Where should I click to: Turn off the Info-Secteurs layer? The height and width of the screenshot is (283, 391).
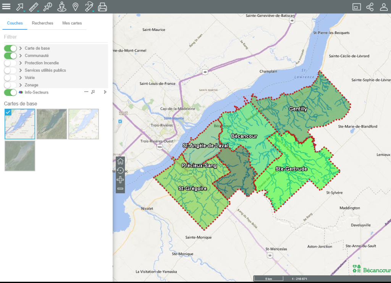10,92
